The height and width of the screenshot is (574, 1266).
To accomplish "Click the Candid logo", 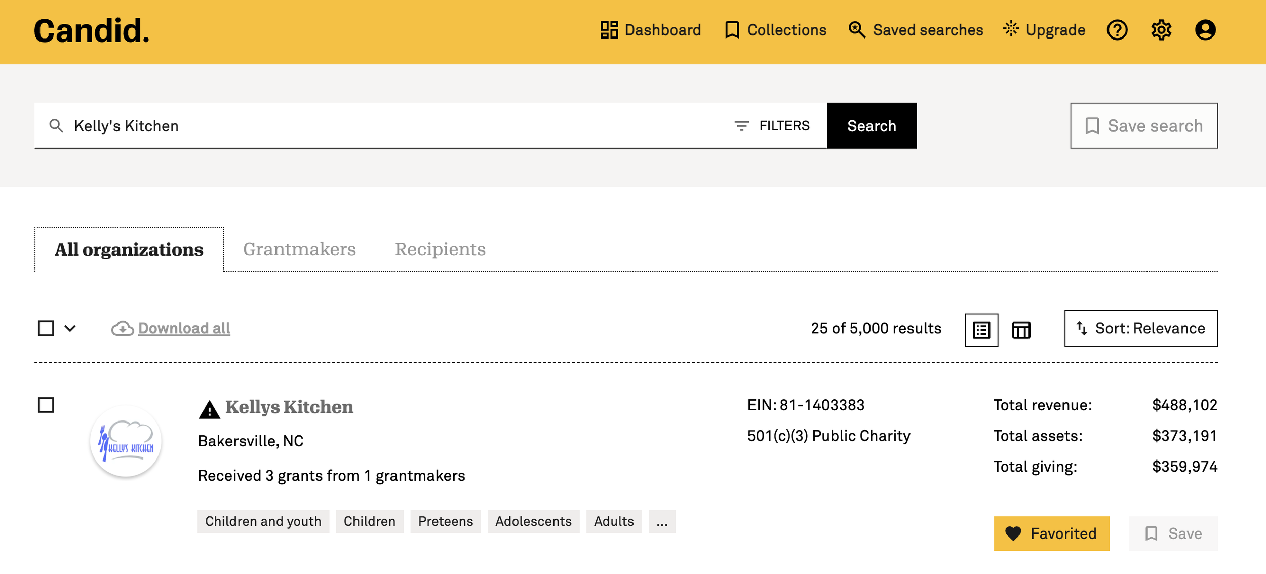I will pos(92,31).
